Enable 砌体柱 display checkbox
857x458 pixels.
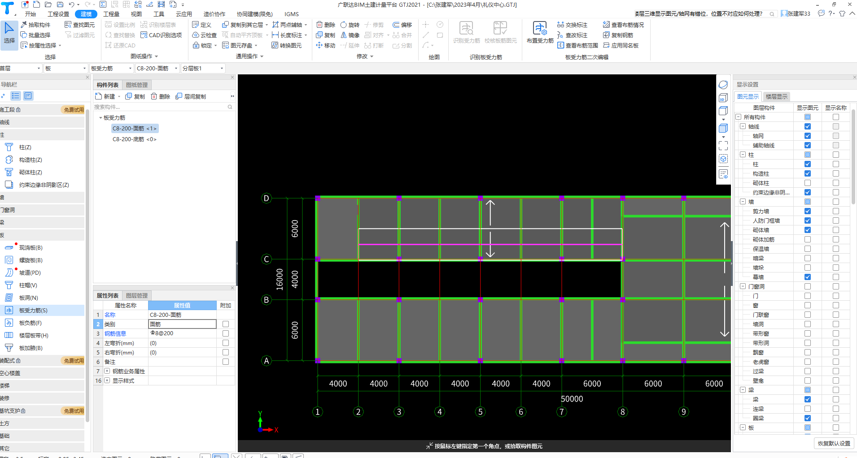coord(808,183)
